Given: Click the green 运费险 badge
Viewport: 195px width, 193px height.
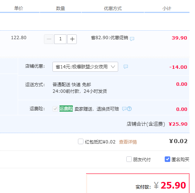Looking at the screenshot, I should [x=66, y=108].
